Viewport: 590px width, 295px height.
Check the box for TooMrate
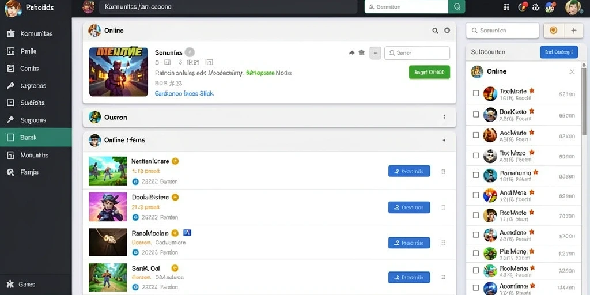click(x=475, y=93)
